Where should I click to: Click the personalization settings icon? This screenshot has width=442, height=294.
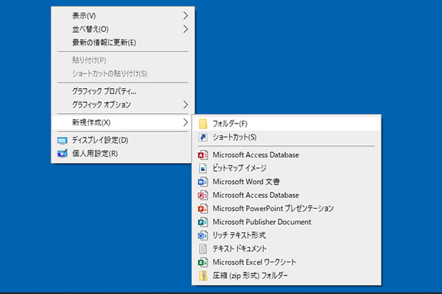[62, 154]
